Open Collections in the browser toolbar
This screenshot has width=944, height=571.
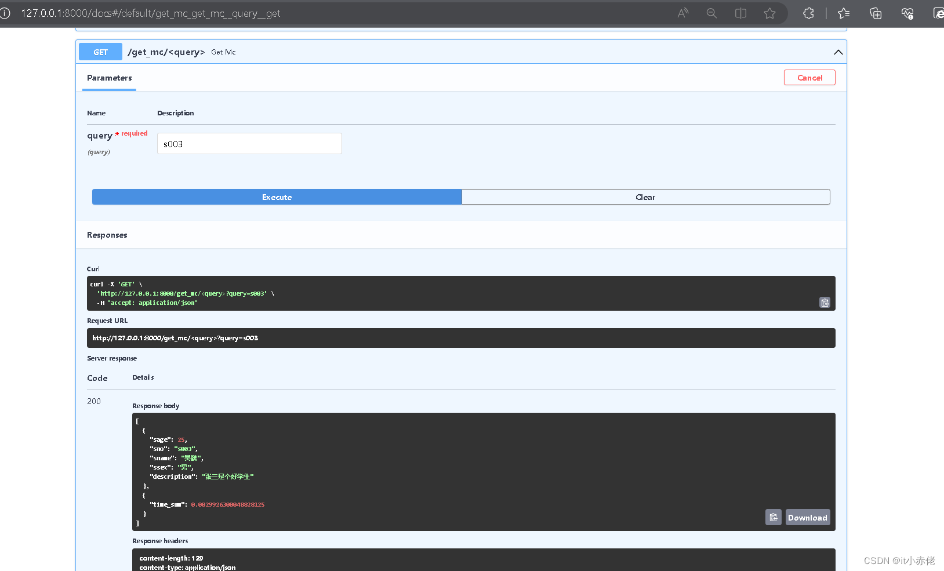[x=876, y=13]
